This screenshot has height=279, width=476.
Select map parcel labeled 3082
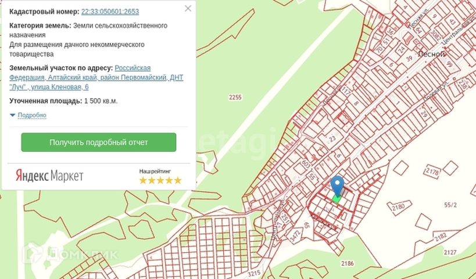pyautogui.click(x=436, y=35)
